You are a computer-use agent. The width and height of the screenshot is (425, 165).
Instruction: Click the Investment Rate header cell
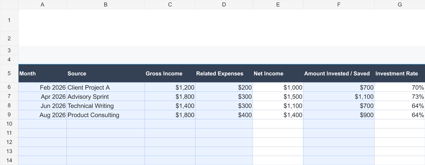pyautogui.click(x=400, y=73)
